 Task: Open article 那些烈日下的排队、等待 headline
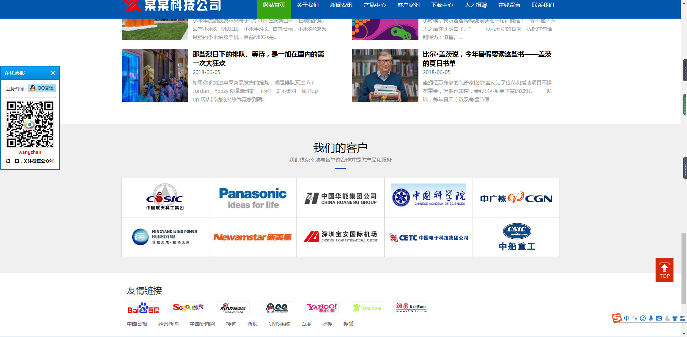tap(258, 58)
